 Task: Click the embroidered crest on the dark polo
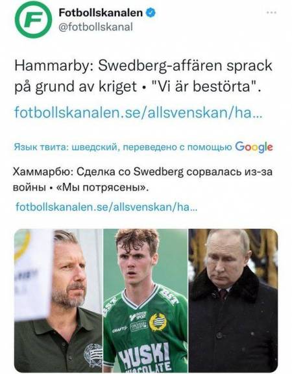(x=92, y=355)
